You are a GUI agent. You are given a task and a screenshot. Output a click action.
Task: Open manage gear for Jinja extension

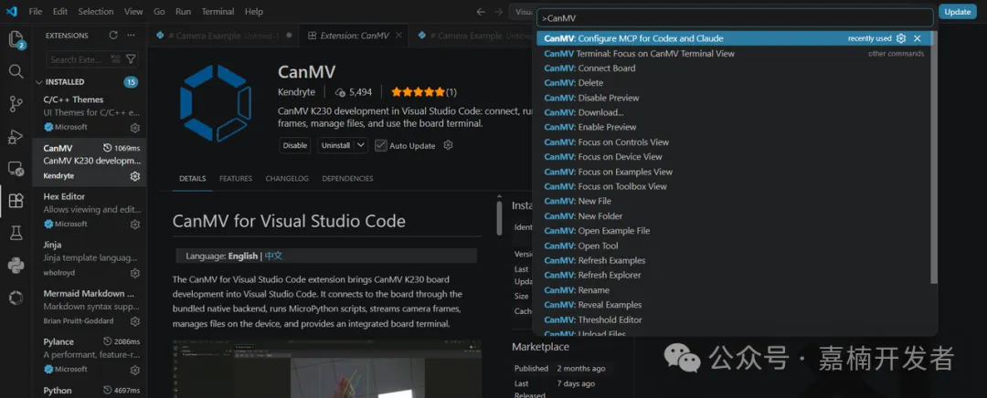pos(134,273)
